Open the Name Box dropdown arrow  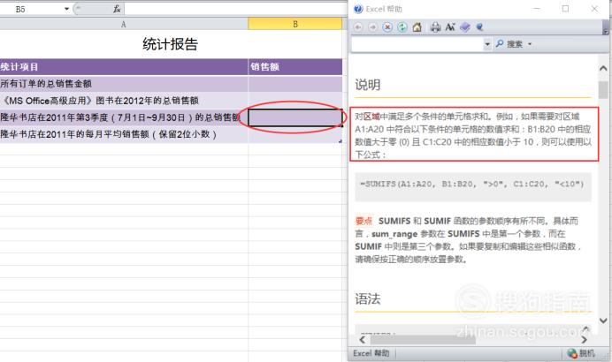click(66, 9)
